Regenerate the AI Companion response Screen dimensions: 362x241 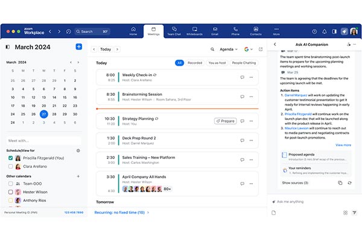[349, 183]
